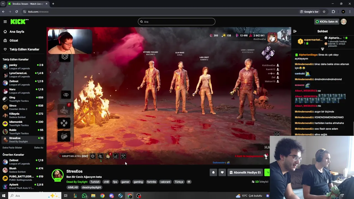Reload the browser page

pyautogui.click(x=17, y=12)
